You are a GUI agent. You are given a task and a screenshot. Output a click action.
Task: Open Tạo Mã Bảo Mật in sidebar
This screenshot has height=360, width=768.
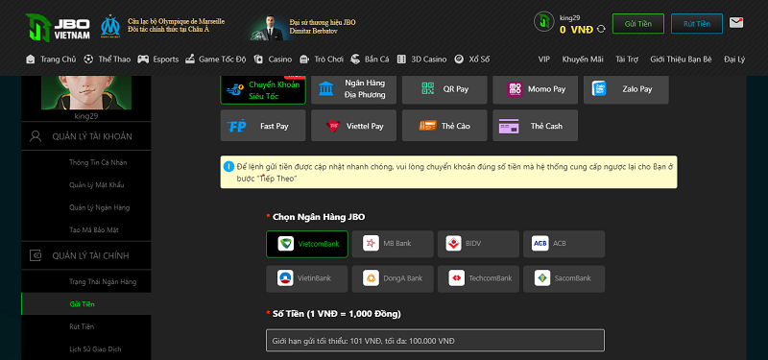click(x=93, y=229)
